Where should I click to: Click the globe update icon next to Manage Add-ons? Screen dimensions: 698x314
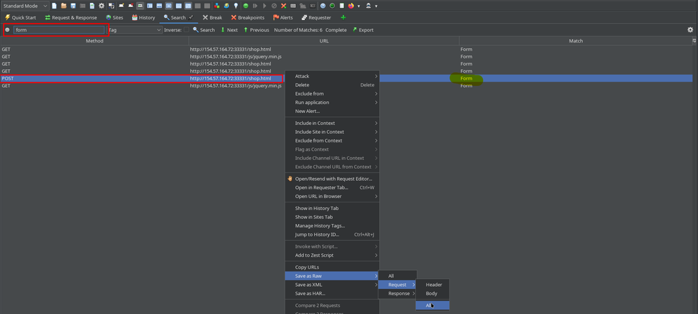227,6
